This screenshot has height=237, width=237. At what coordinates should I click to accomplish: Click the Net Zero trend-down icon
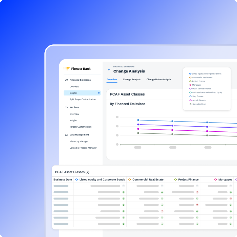[x=66, y=107]
